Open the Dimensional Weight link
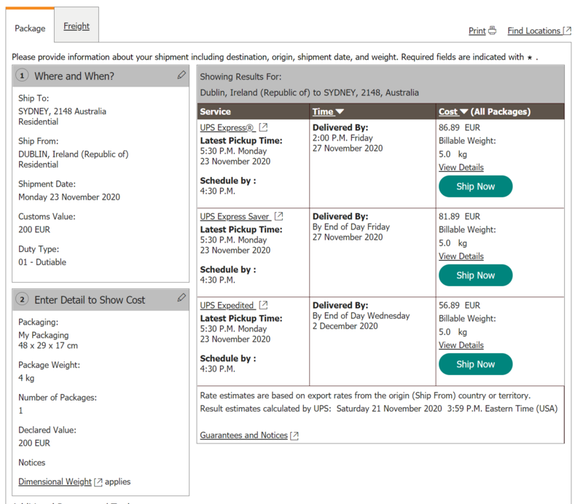The height and width of the screenshot is (504, 583). (55, 481)
